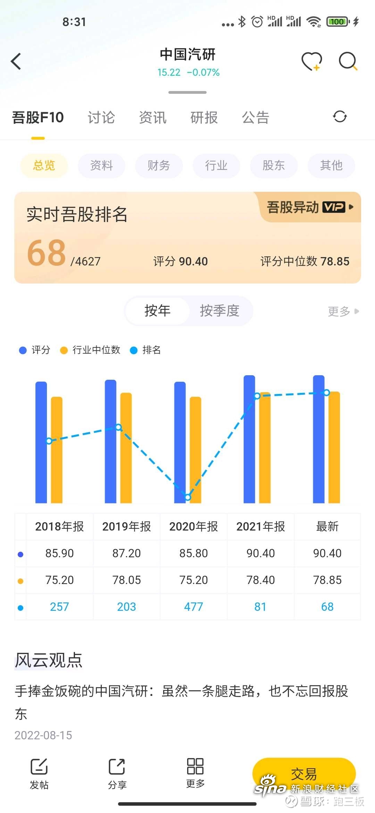Toggle 行业中位数 legend series
The height and width of the screenshot is (813, 375).
tap(90, 350)
